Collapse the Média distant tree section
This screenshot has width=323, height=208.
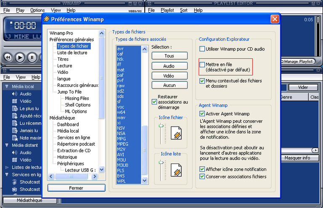[x=7, y=145]
